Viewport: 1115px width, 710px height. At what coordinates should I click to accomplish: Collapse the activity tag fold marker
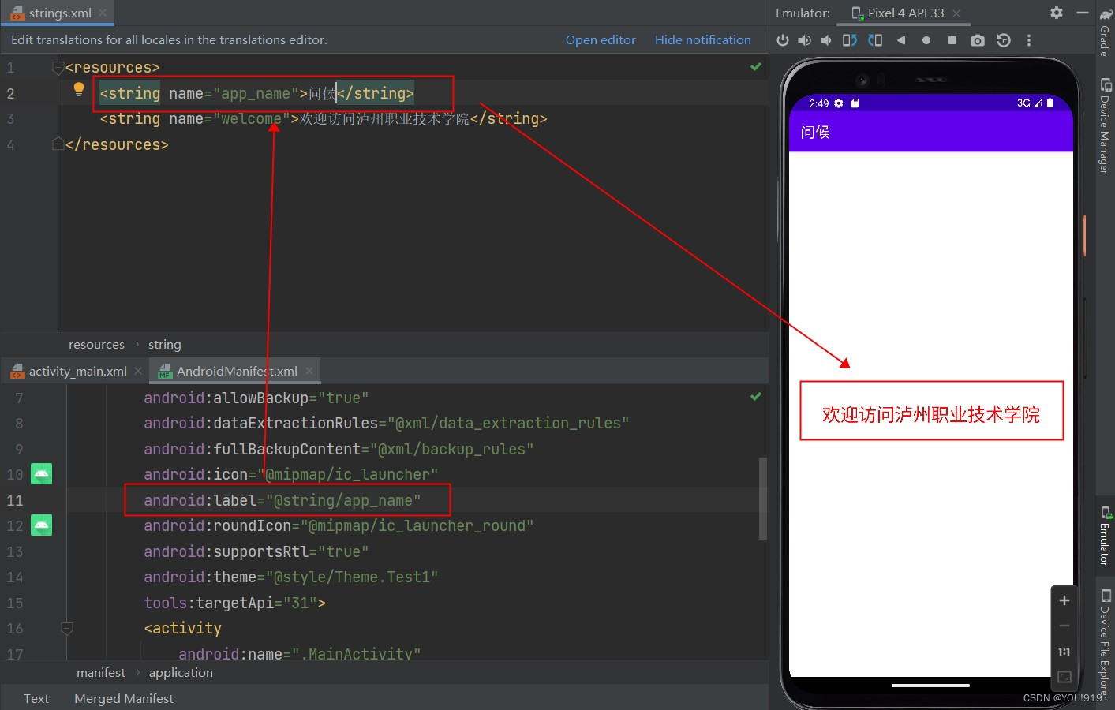pos(67,628)
